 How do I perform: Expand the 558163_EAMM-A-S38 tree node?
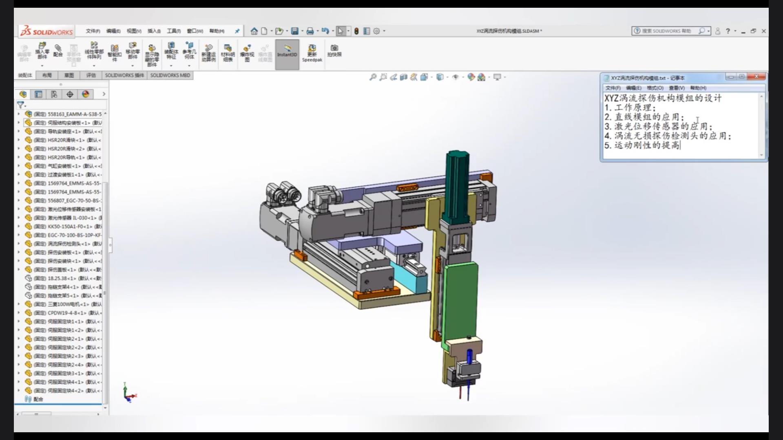click(x=19, y=114)
